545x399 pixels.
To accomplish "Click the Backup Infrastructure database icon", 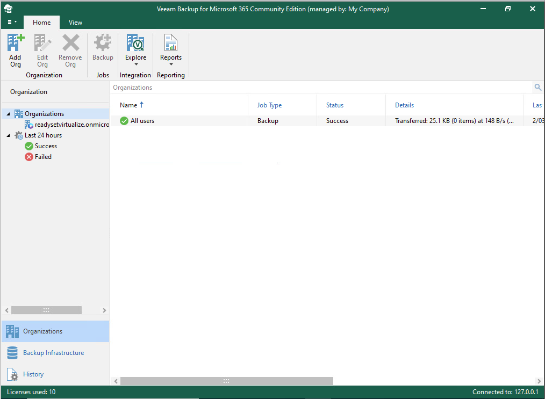I will [x=12, y=353].
